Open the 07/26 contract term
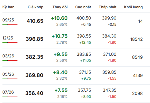Viewport: 150px width, 103px height. 8,92
